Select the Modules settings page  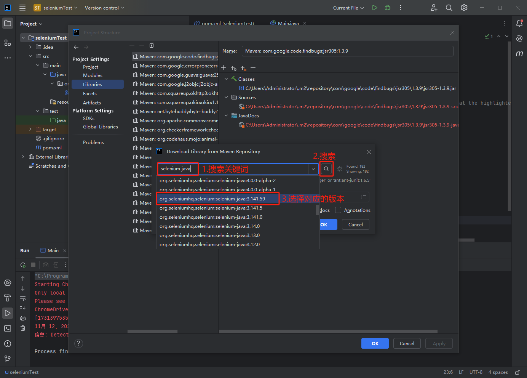coord(93,75)
